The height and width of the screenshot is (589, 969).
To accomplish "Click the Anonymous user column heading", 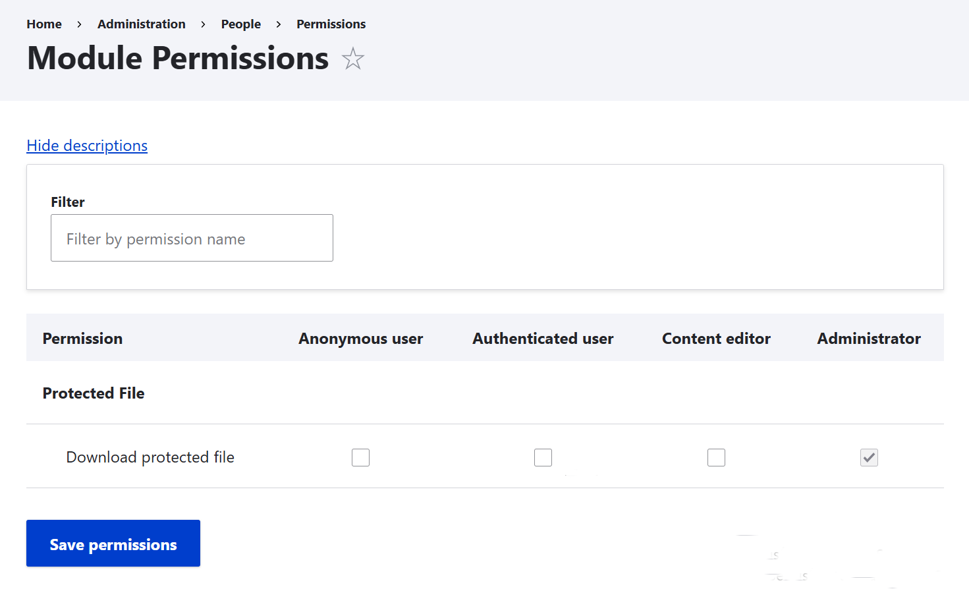I will coord(360,338).
